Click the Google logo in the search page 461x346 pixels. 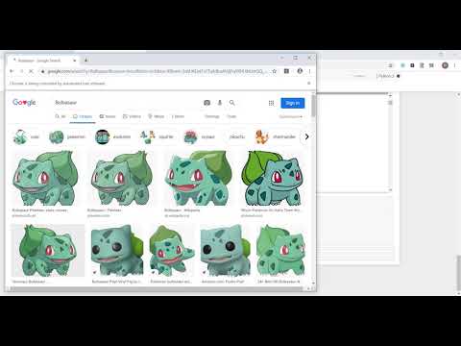[24, 103]
